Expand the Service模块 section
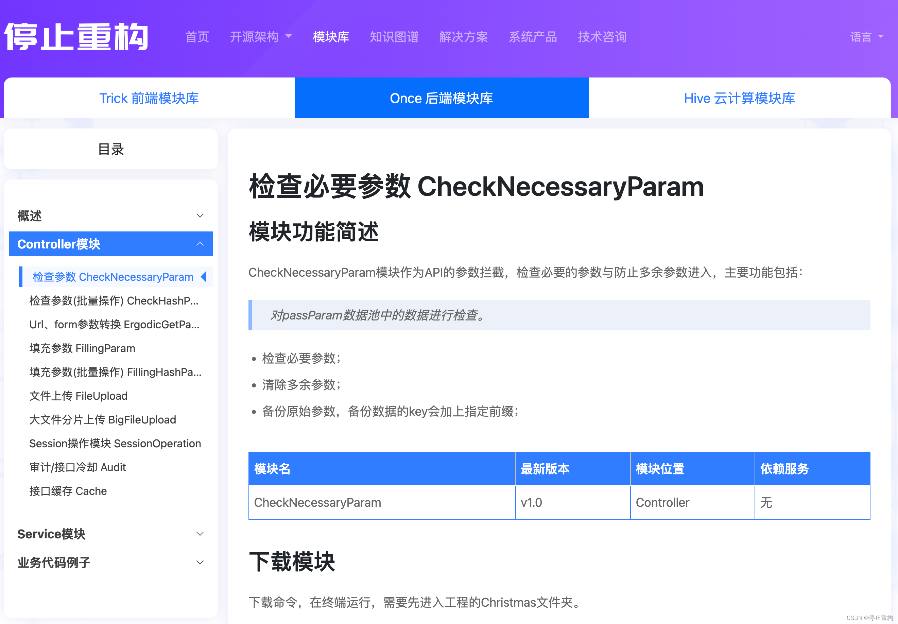This screenshot has height=624, width=898. click(200, 534)
